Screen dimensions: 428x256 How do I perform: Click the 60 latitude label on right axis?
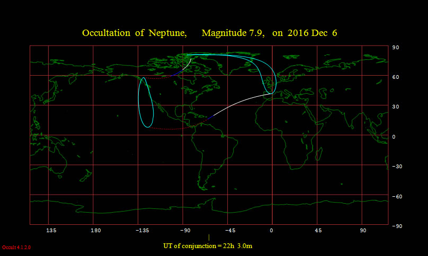point(395,77)
